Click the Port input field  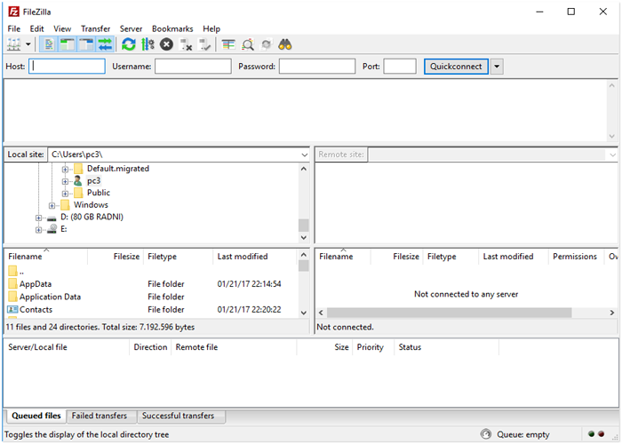pyautogui.click(x=400, y=67)
